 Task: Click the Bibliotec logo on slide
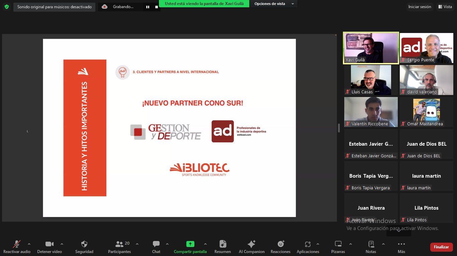pos(200,170)
